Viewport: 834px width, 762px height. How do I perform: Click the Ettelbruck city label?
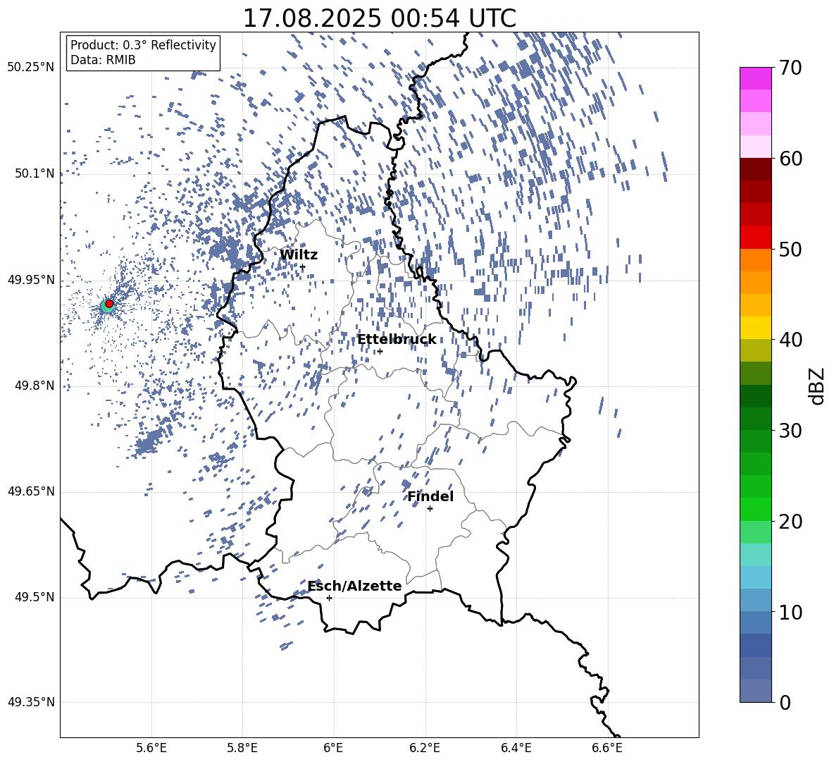(x=397, y=340)
